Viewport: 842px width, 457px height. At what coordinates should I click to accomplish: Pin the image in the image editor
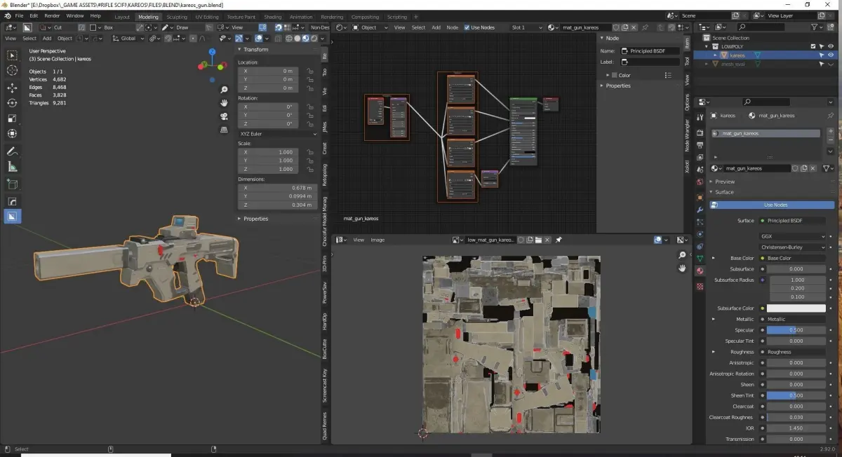click(559, 240)
